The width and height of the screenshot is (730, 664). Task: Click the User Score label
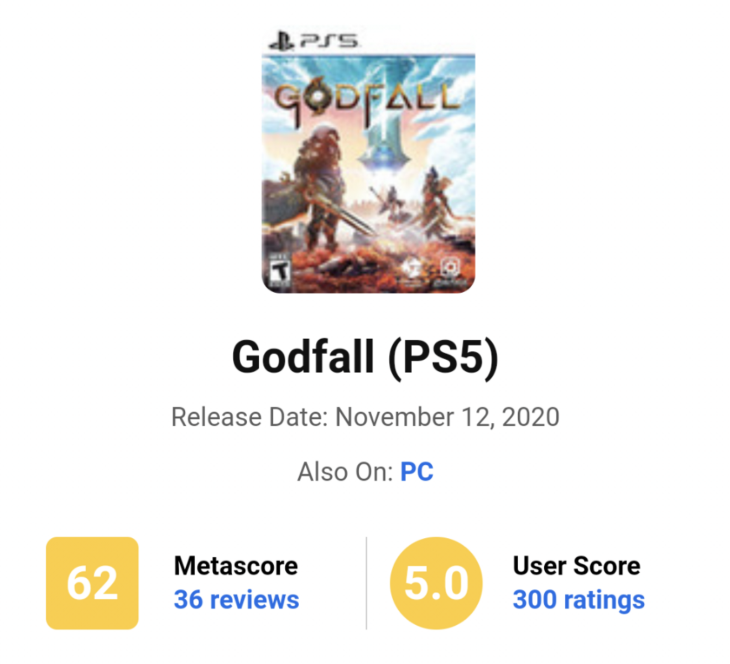pyautogui.click(x=577, y=566)
